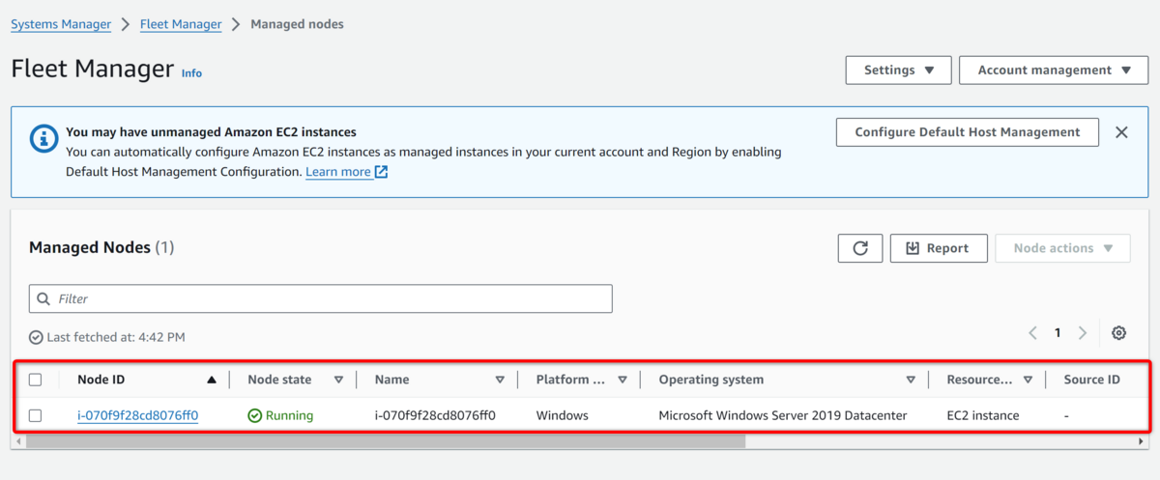
Task: Open table preferences gear icon
Action: [x=1118, y=333]
